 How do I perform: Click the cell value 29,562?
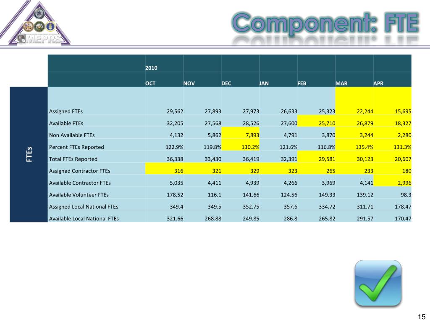pyautogui.click(x=175, y=111)
